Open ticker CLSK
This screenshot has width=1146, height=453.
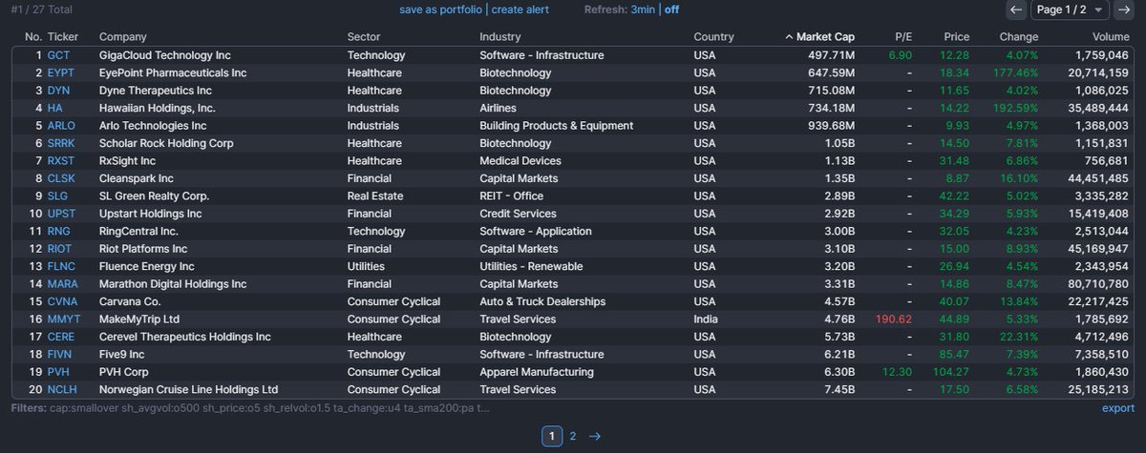61,178
